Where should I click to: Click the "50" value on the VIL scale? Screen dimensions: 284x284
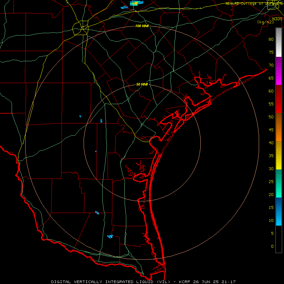[271, 117]
